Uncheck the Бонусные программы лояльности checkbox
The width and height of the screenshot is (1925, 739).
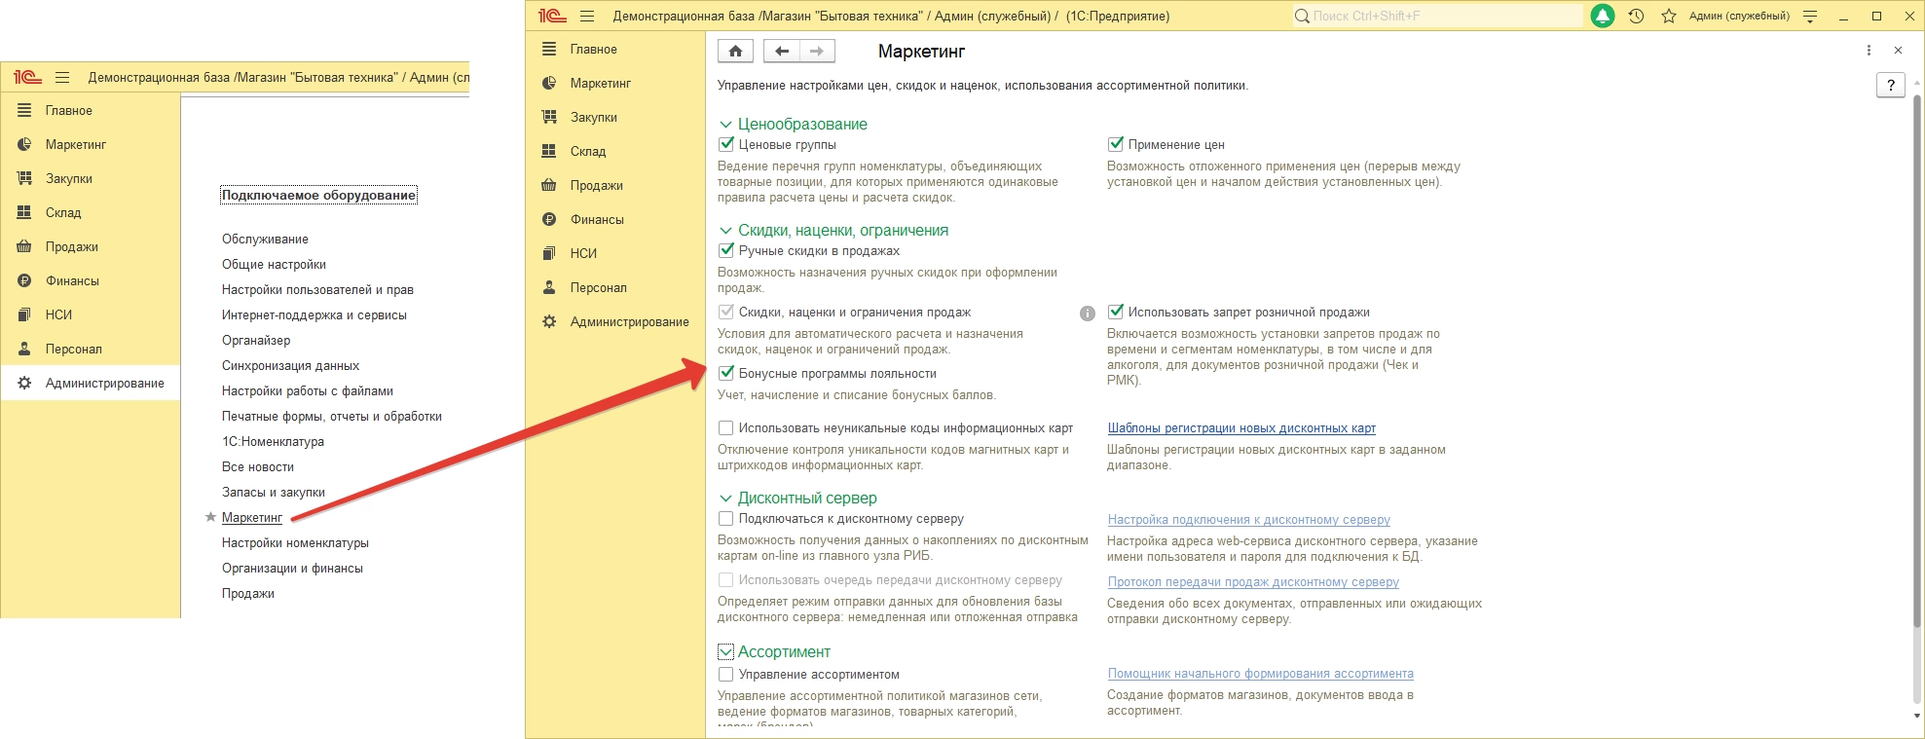tap(725, 373)
